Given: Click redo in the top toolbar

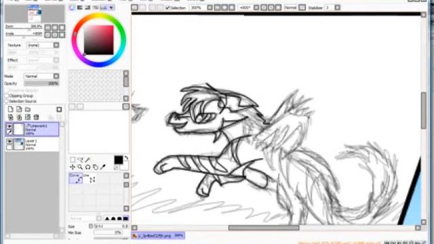Looking at the screenshot, I should tap(142, 7).
